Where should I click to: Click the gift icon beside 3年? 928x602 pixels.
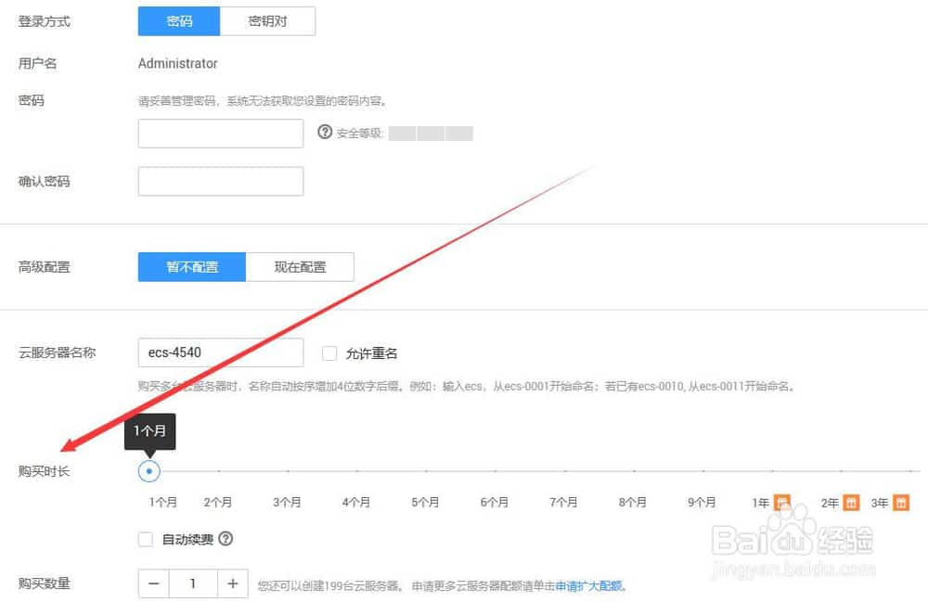[x=901, y=503]
